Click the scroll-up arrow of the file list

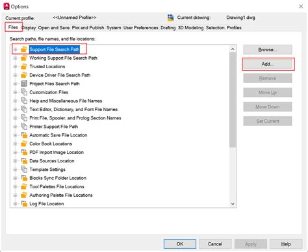pyautogui.click(x=233, y=49)
